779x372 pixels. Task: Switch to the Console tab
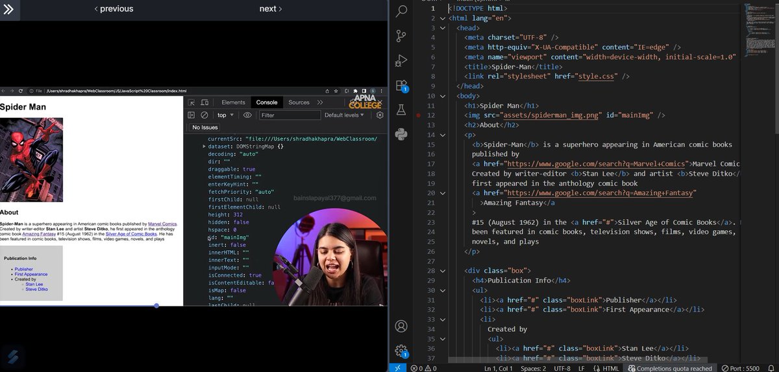[267, 102]
